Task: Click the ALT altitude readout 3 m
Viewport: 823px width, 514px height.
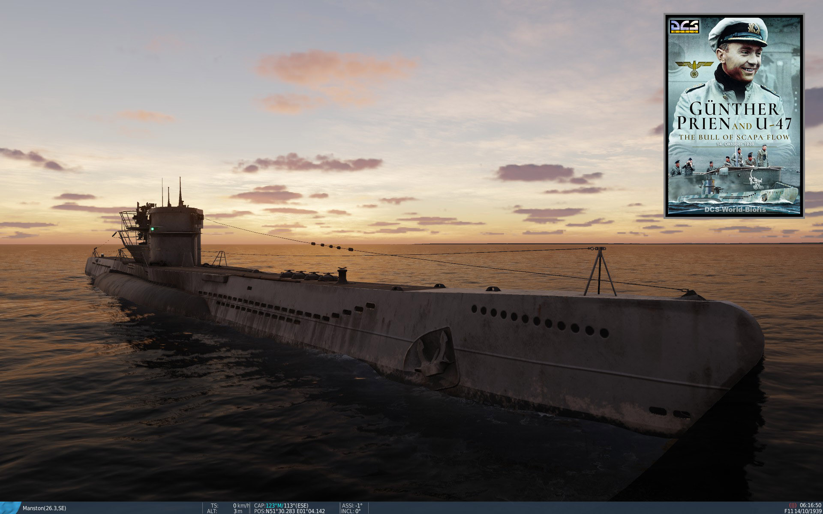Action: tap(238, 511)
